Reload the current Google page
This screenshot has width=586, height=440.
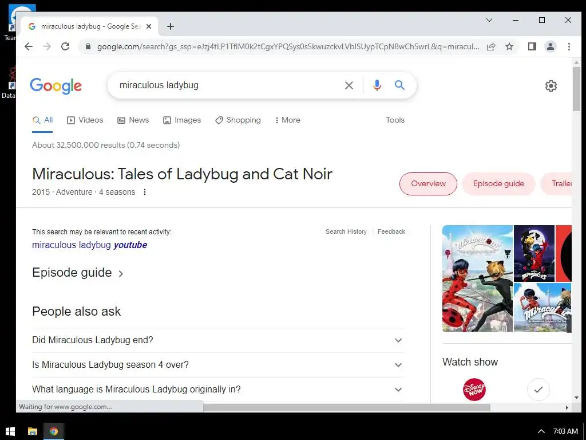tap(65, 46)
